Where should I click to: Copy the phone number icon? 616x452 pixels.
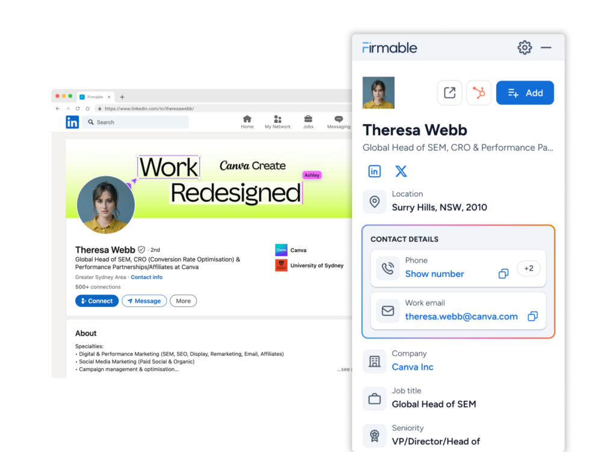[x=504, y=274]
